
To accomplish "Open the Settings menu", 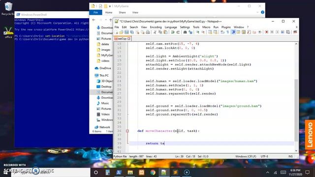I will [185, 27].
